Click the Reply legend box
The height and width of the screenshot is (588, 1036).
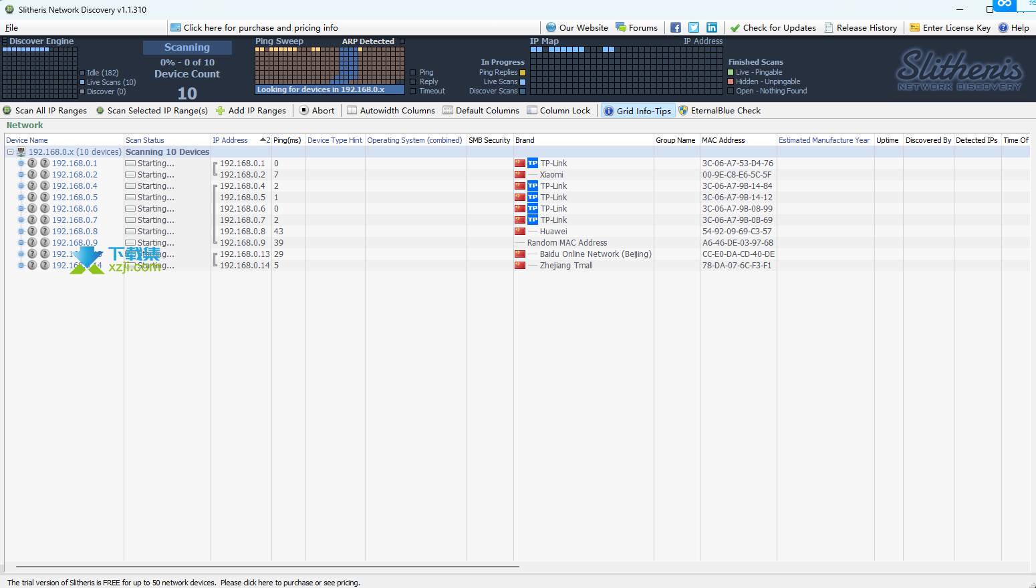(x=413, y=81)
